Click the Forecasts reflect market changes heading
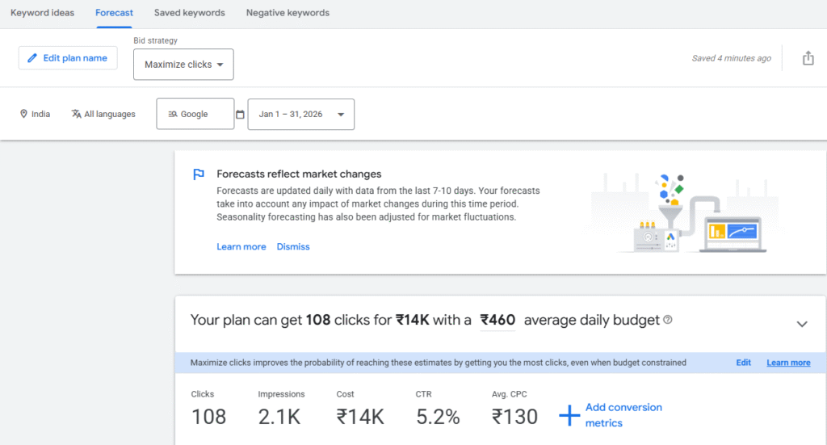Image resolution: width=827 pixels, height=445 pixels. (x=299, y=174)
